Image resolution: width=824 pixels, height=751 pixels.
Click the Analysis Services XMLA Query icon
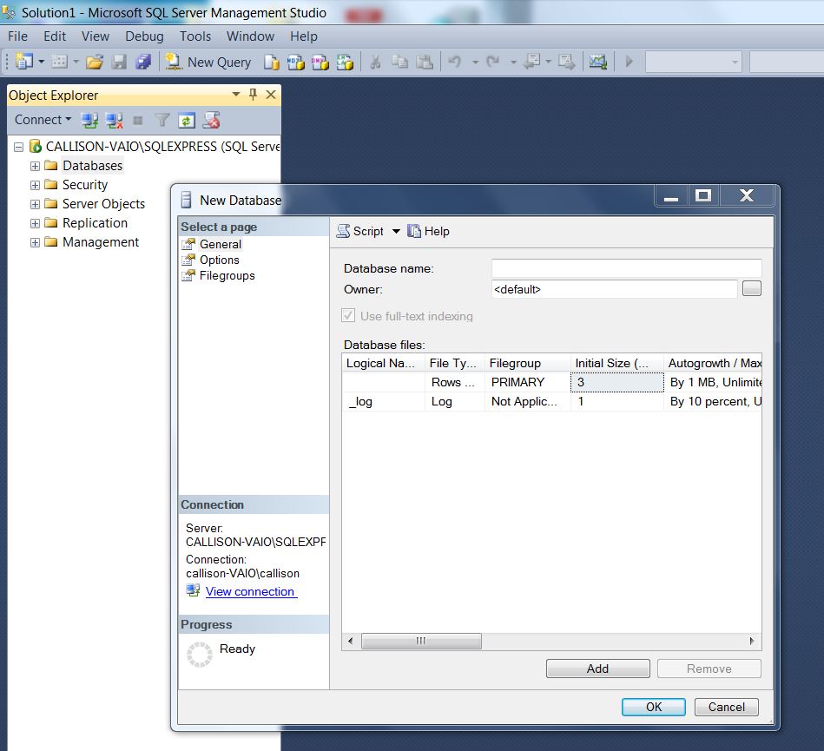point(345,62)
